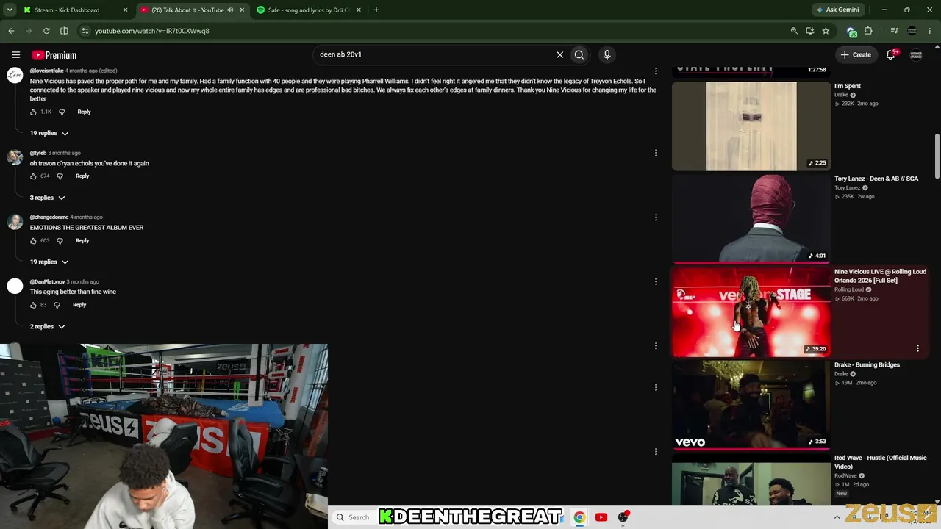Image resolution: width=941 pixels, height=529 pixels.
Task: Open YouTube notifications bell
Action: point(891,54)
